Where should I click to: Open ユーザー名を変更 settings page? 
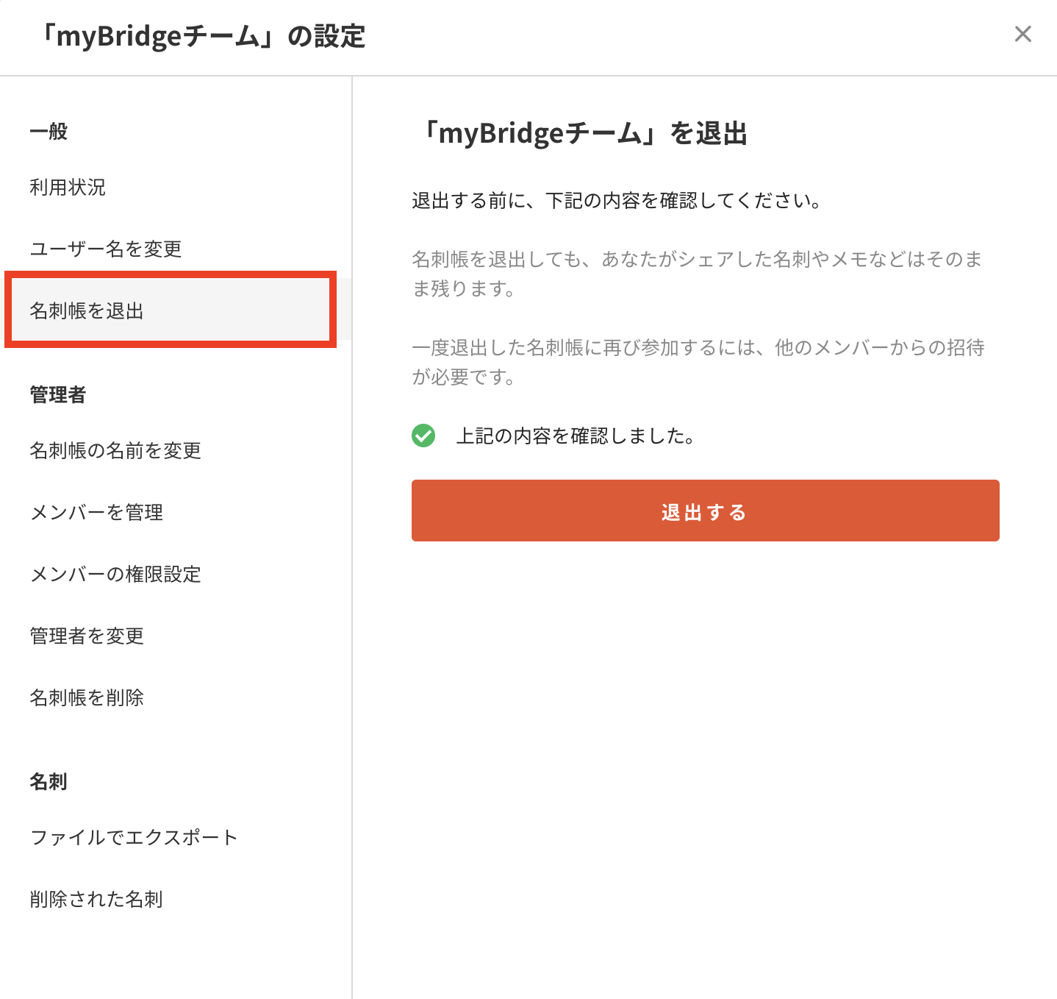tap(106, 249)
